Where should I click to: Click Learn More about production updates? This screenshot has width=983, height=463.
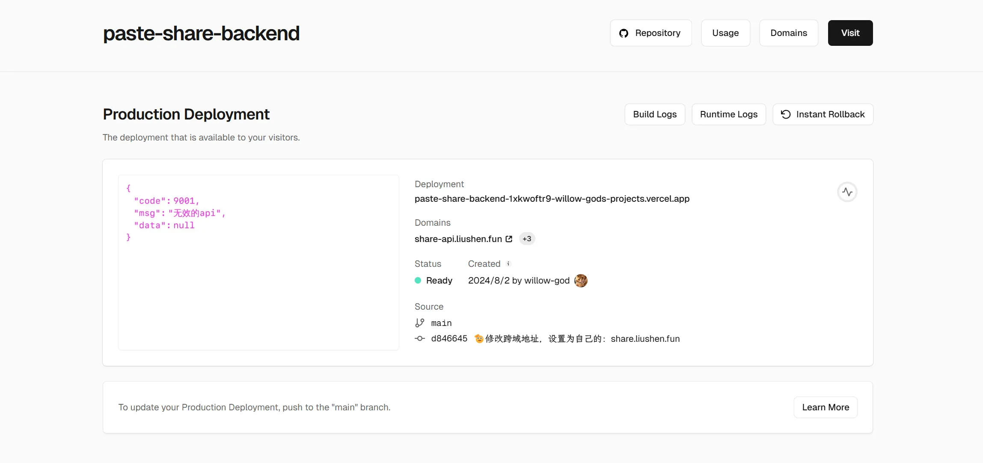(825, 407)
